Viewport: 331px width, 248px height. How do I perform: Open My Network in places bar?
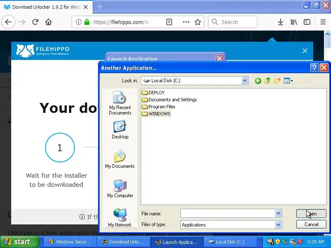(120, 217)
